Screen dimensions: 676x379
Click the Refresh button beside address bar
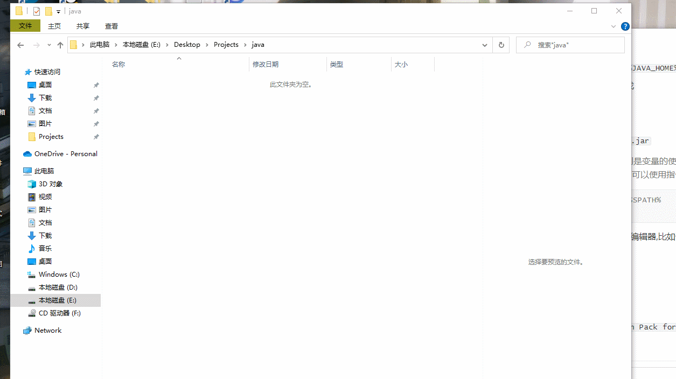coord(501,45)
